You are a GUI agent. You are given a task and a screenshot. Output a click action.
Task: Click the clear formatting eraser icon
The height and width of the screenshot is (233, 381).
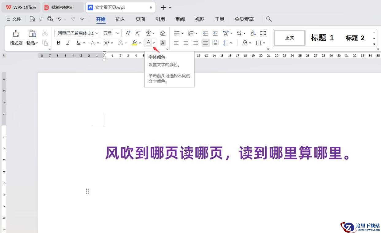pos(163,33)
